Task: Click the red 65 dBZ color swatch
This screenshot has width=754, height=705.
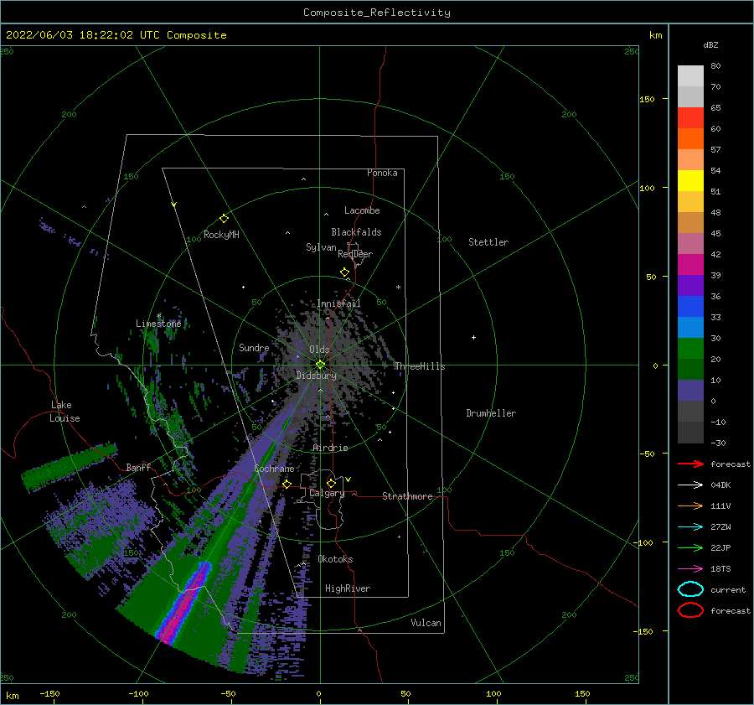Action: pyautogui.click(x=690, y=118)
